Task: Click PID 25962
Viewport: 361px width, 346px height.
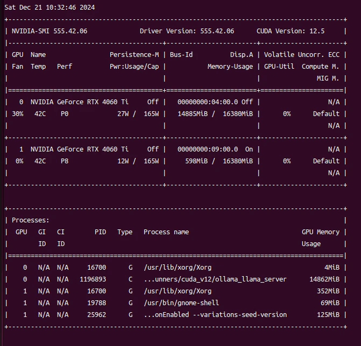Action: click(97, 315)
